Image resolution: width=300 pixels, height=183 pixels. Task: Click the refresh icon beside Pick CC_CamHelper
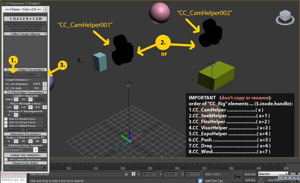click(x=44, y=75)
